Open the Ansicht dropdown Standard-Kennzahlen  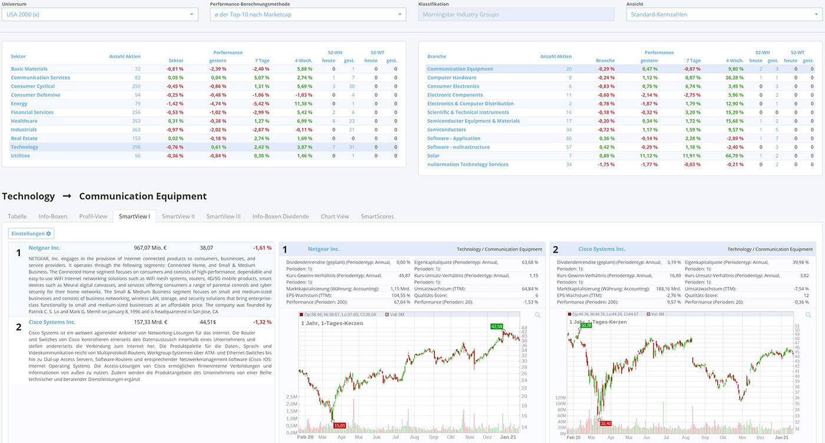coord(724,14)
